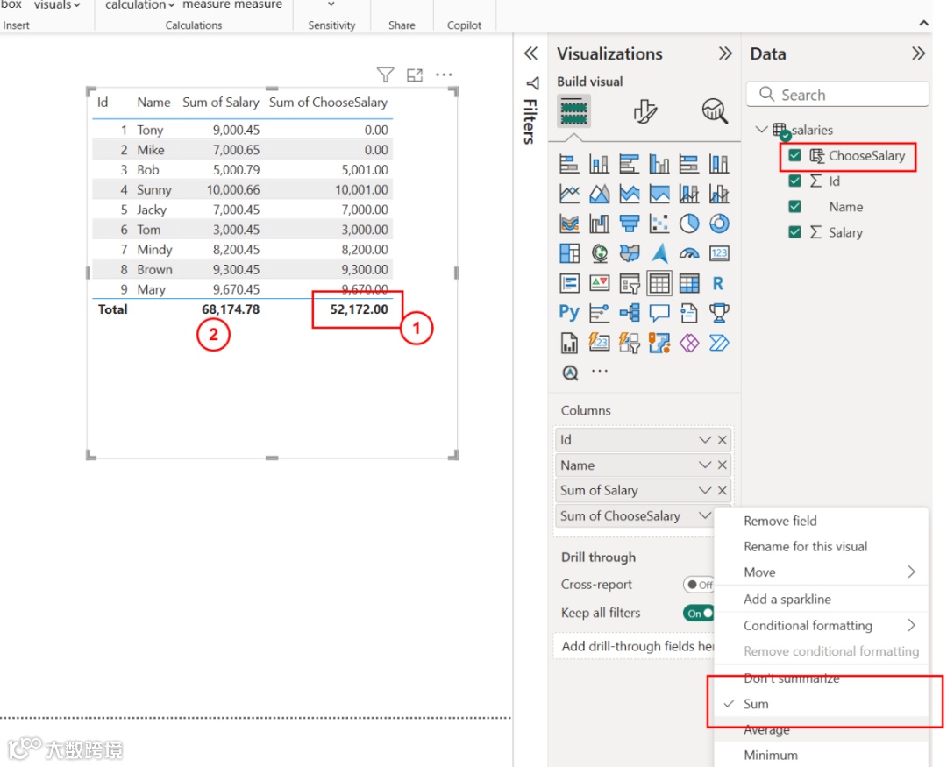Select the Ribbon chart visual
The image size is (947, 767).
[569, 224]
